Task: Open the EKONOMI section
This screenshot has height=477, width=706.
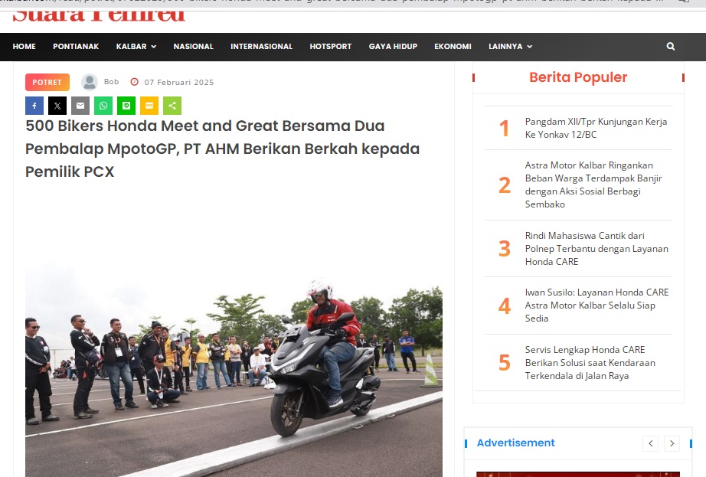Action: pos(453,47)
